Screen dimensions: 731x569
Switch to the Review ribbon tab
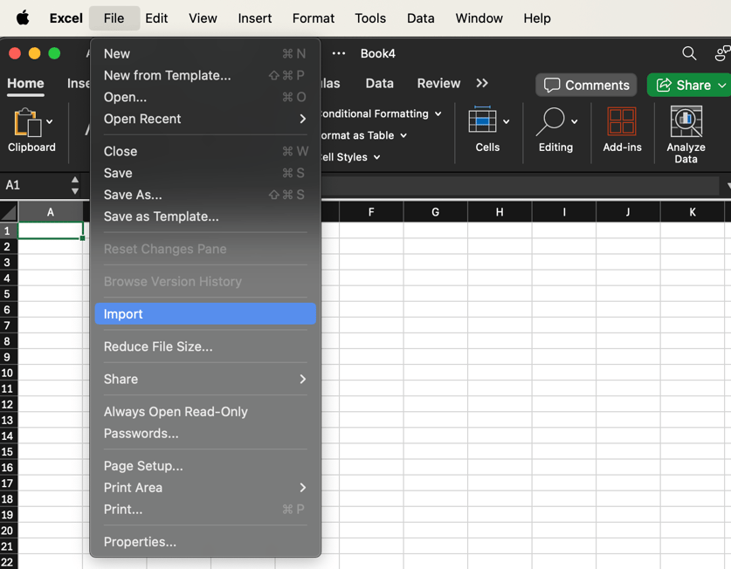click(438, 83)
